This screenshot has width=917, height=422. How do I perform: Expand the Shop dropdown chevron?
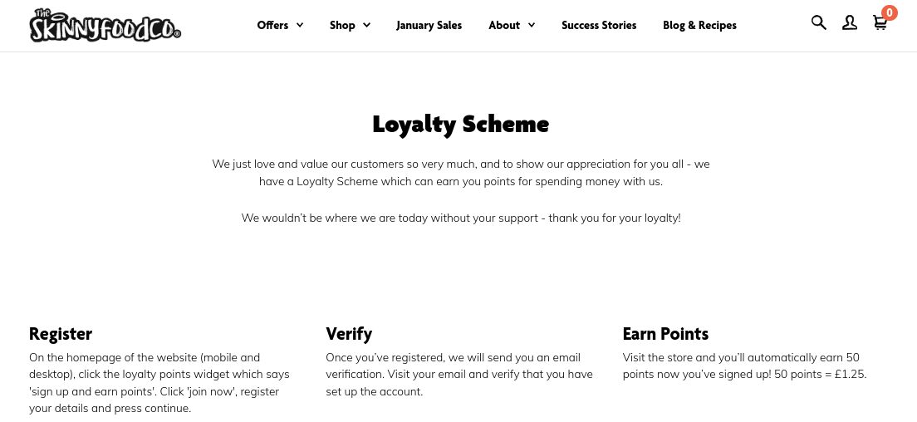pyautogui.click(x=366, y=25)
